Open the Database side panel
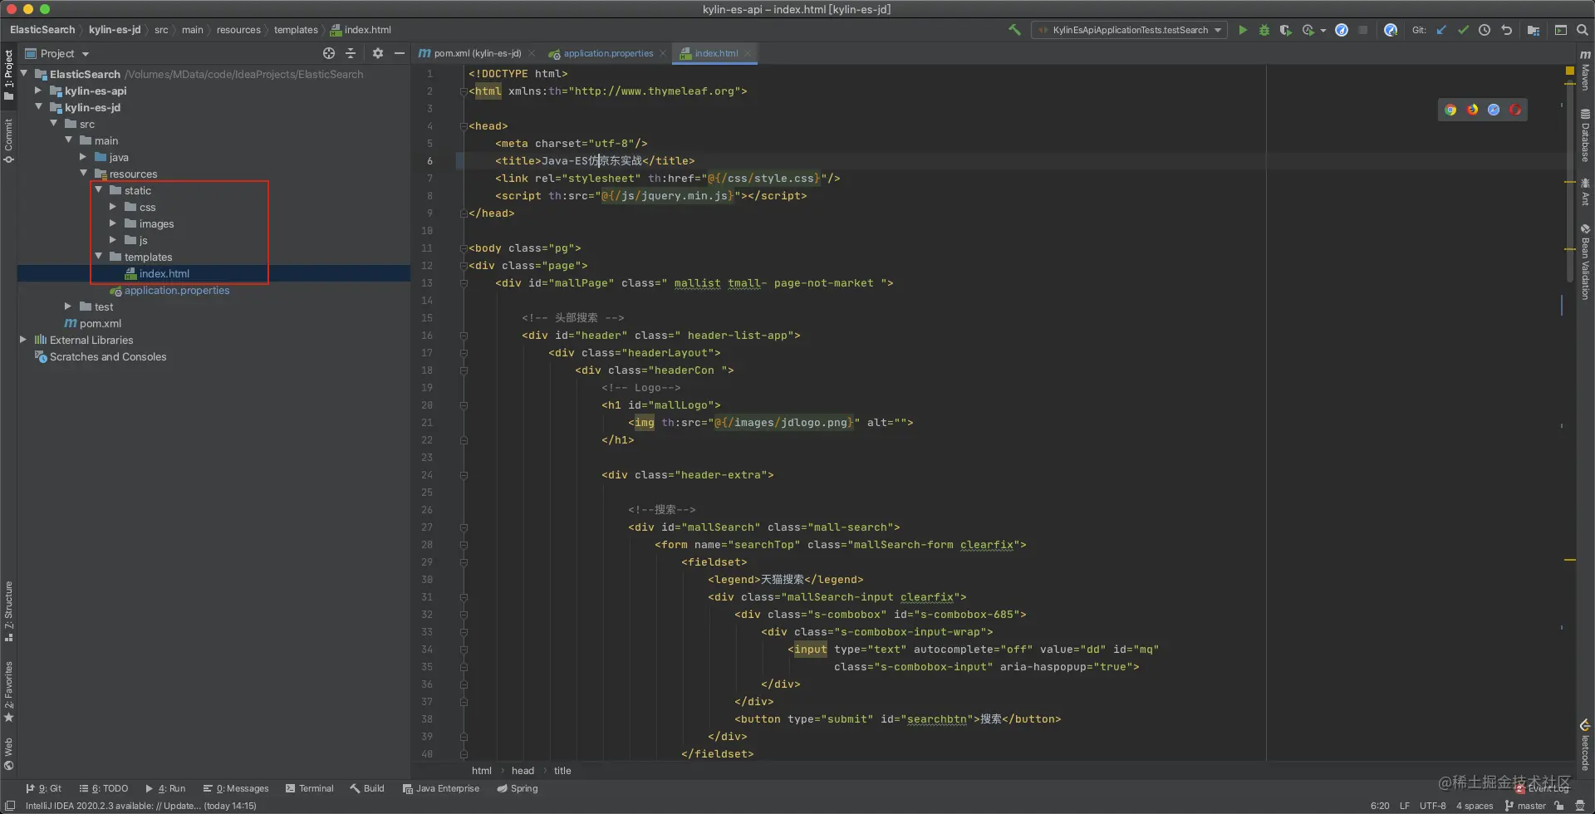Screen dimensions: 1595x814 pyautogui.click(x=1585, y=135)
